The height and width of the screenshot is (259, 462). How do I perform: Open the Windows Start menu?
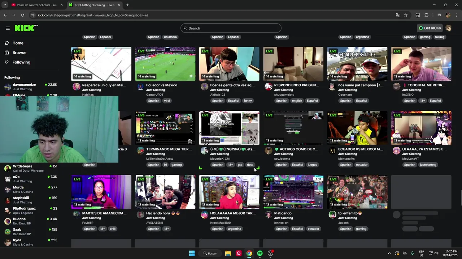click(x=192, y=253)
